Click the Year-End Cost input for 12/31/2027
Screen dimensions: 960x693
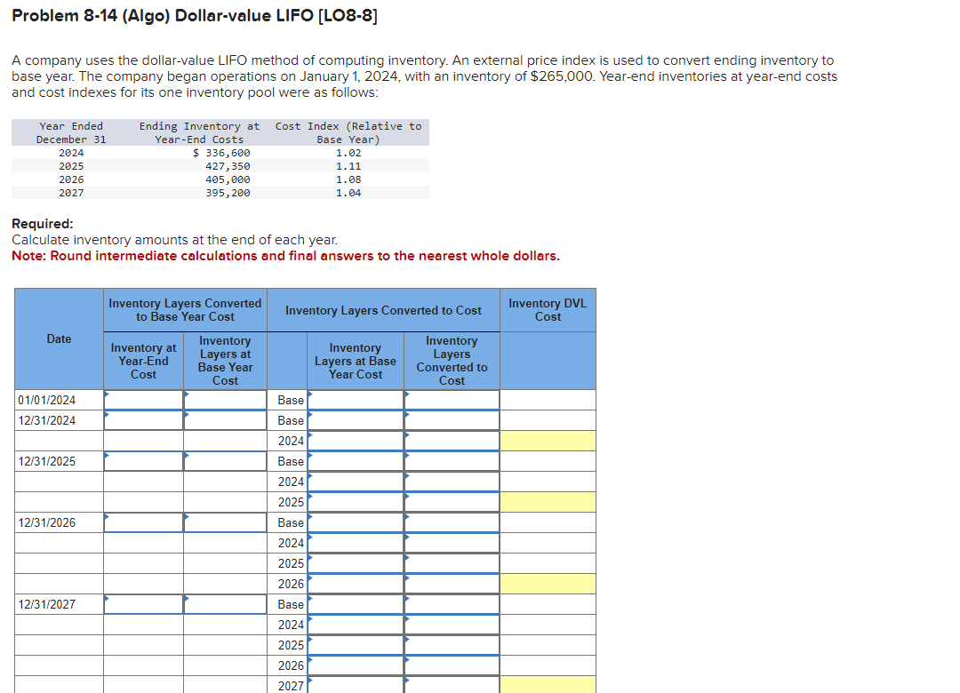click(143, 604)
